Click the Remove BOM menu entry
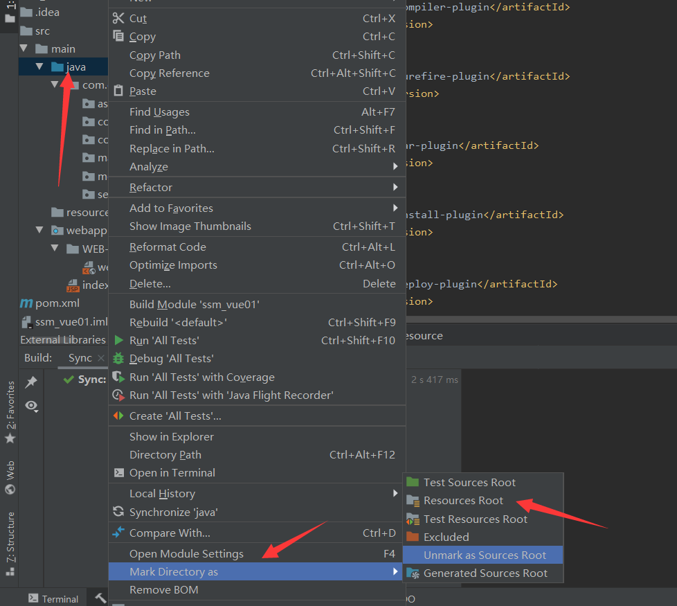This screenshot has height=606, width=677. pyautogui.click(x=257, y=589)
